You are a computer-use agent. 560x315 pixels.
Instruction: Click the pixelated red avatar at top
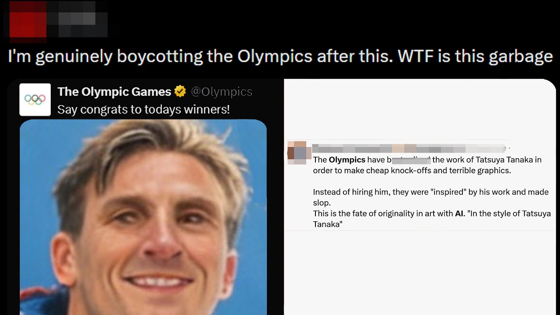pyautogui.click(x=28, y=19)
